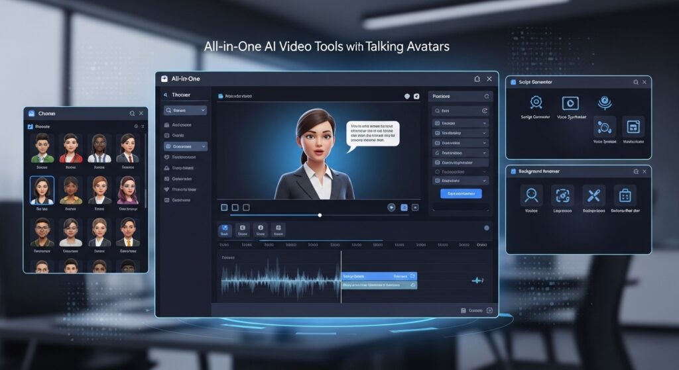Expand the third dropdown row in properties panel
This screenshot has height=370, width=679.
pos(460,143)
